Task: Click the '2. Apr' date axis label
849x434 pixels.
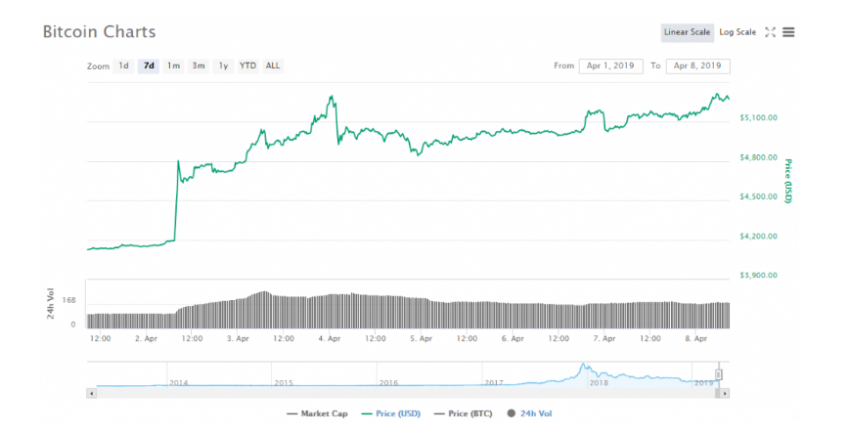Action: pos(146,339)
